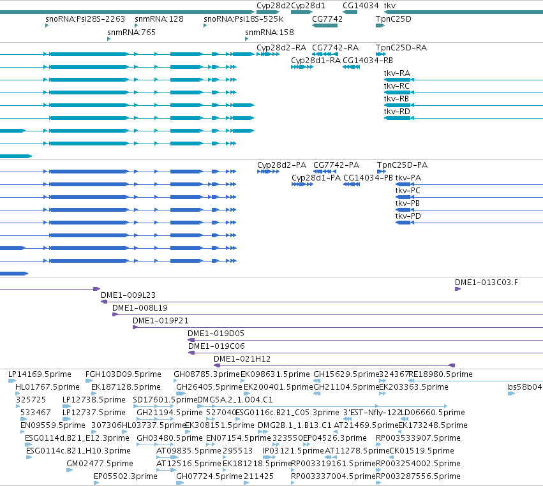
Task: Click the snmRNA:158 label
Action: point(269,33)
